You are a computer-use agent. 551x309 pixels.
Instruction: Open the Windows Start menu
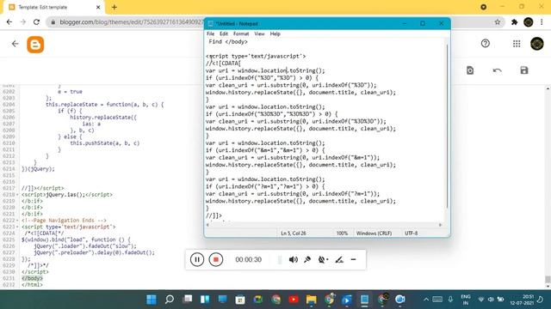click(x=152, y=300)
